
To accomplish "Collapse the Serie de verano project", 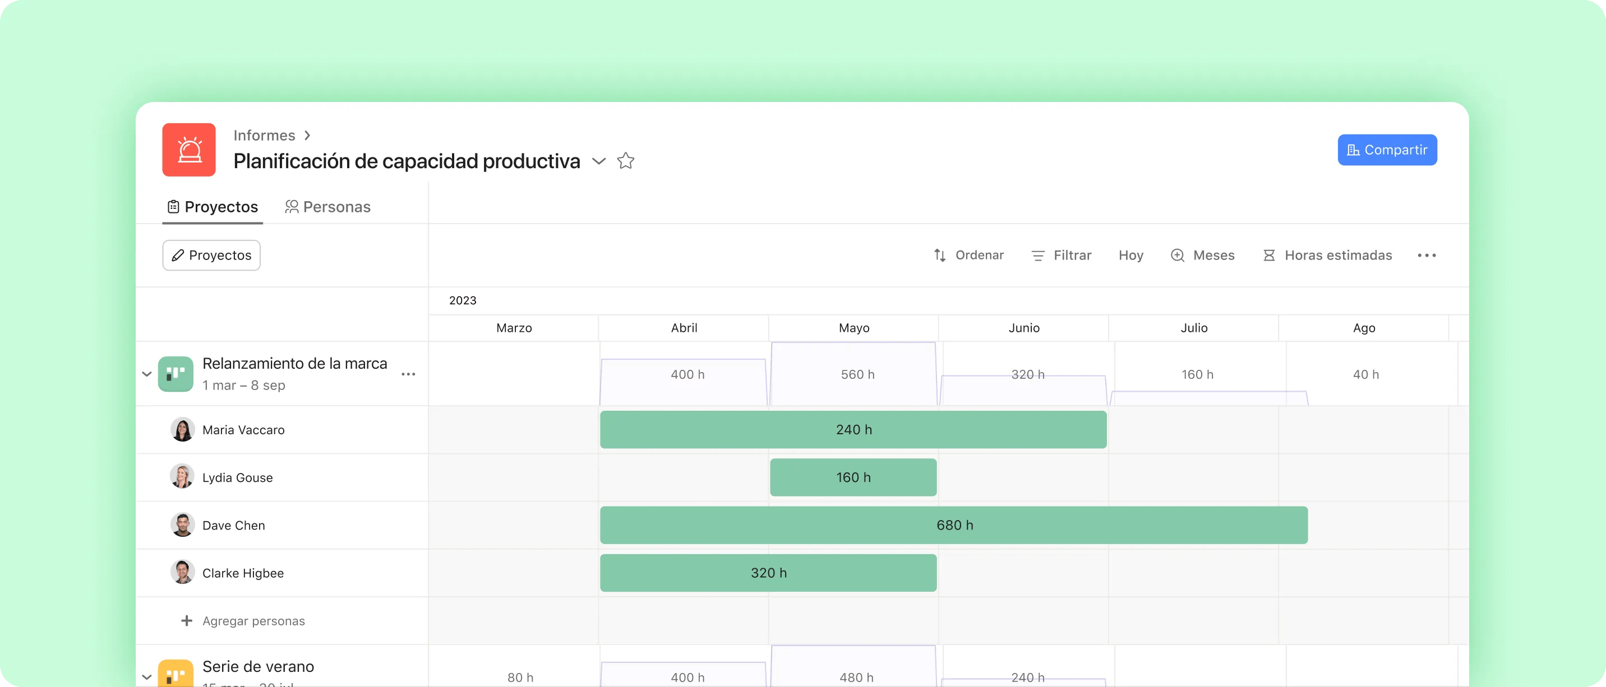I will pyautogui.click(x=146, y=677).
